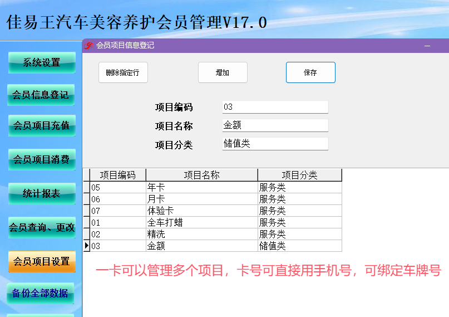Screen dimensions: 449x317
Task: Click the 项目名称 column header
Action: pos(201,175)
